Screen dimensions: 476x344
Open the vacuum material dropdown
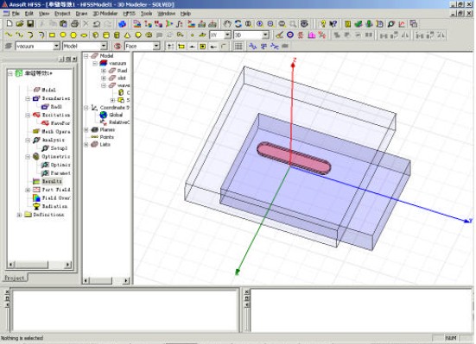[x=56, y=46]
